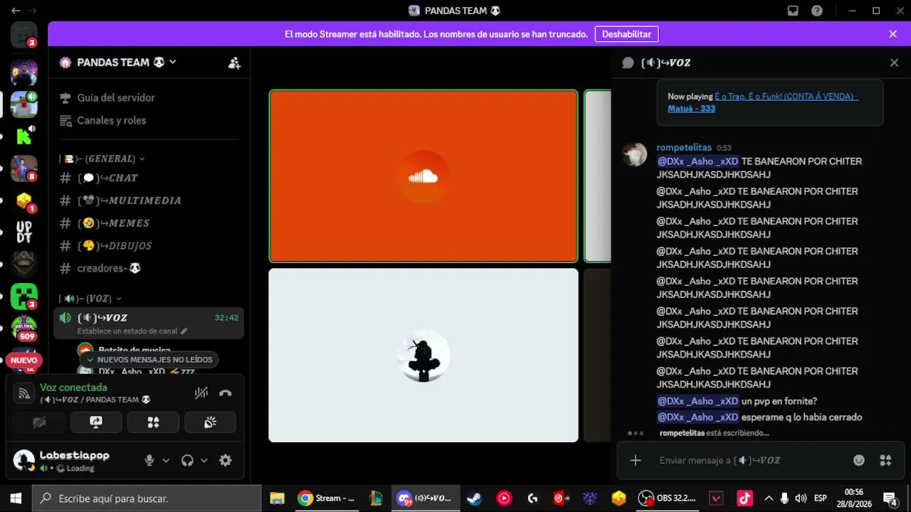Open the voice activities launcher icon

pyautogui.click(x=153, y=422)
